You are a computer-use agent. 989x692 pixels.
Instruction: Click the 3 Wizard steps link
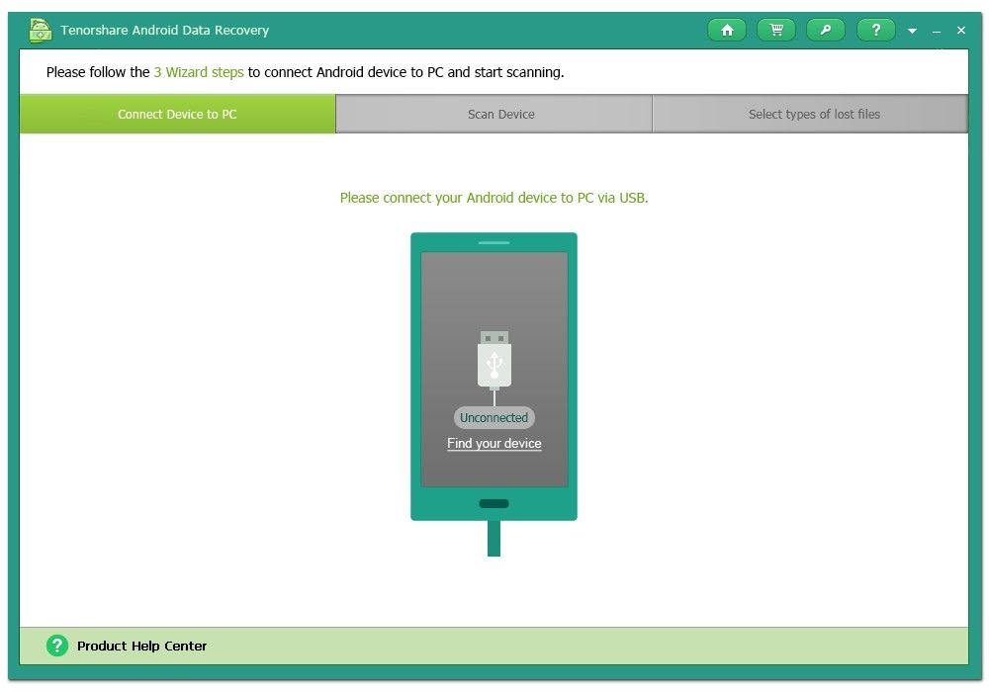pos(198,72)
